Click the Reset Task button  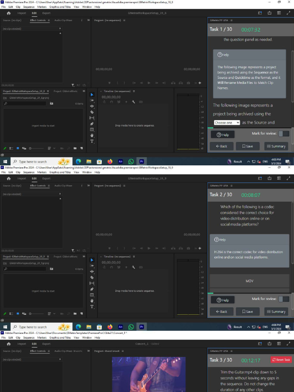(x=281, y=360)
